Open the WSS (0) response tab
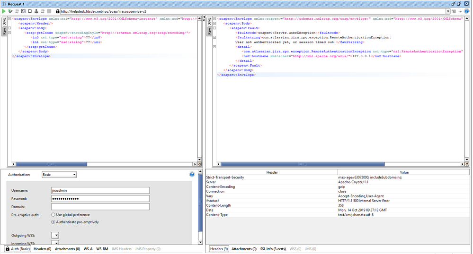The width and height of the screenshot is (473, 254). [295, 249]
